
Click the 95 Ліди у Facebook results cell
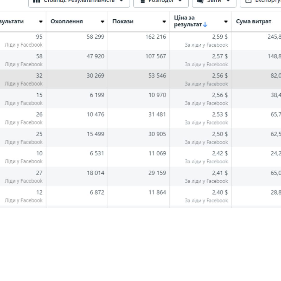point(23,41)
